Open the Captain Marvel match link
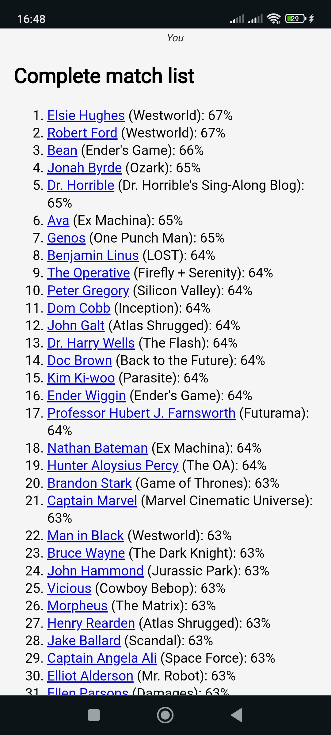Viewport: 331px width, 735px height. (92, 501)
